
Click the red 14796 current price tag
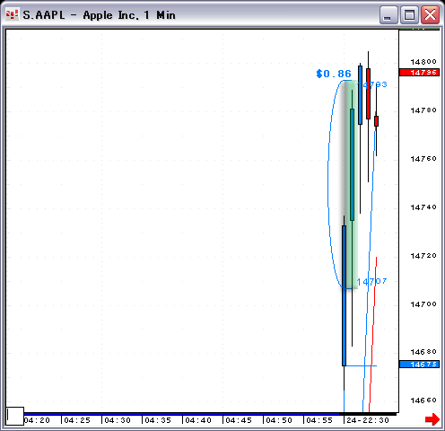(419, 73)
